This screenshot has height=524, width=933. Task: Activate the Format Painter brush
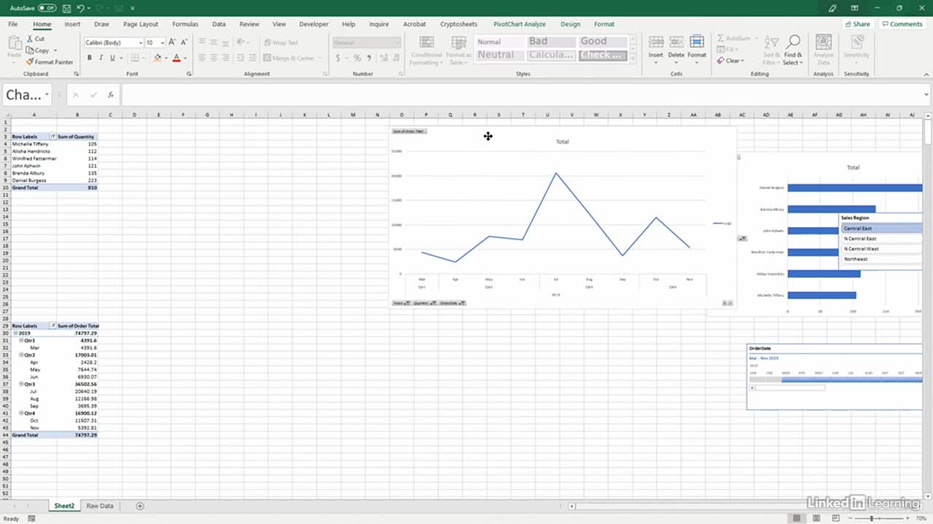coord(50,62)
